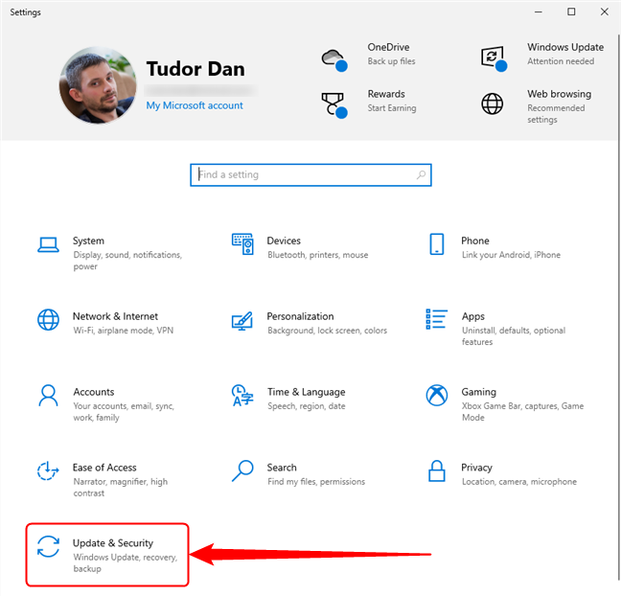This screenshot has height=596, width=621.
Task: Select the Phone category title
Action: coord(475,241)
